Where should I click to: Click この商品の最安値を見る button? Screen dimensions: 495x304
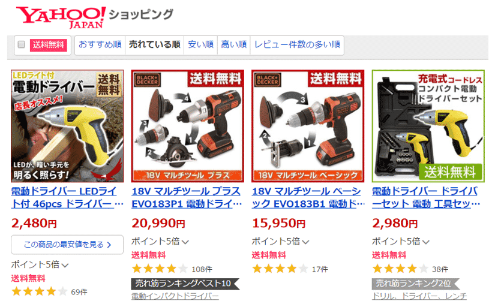[67, 245]
